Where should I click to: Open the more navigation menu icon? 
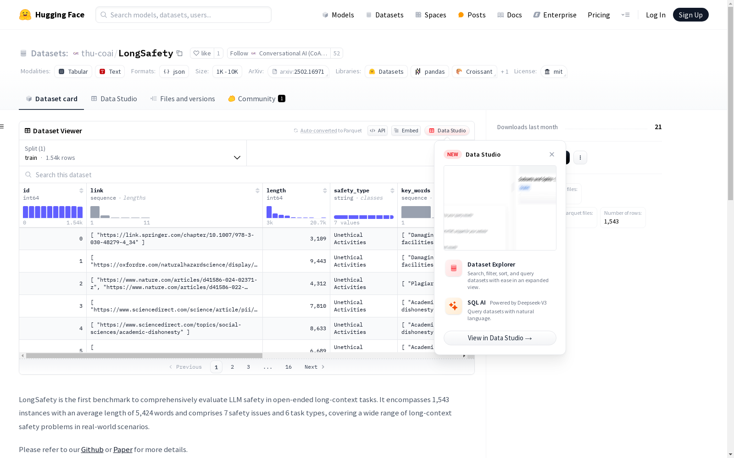pos(625,15)
